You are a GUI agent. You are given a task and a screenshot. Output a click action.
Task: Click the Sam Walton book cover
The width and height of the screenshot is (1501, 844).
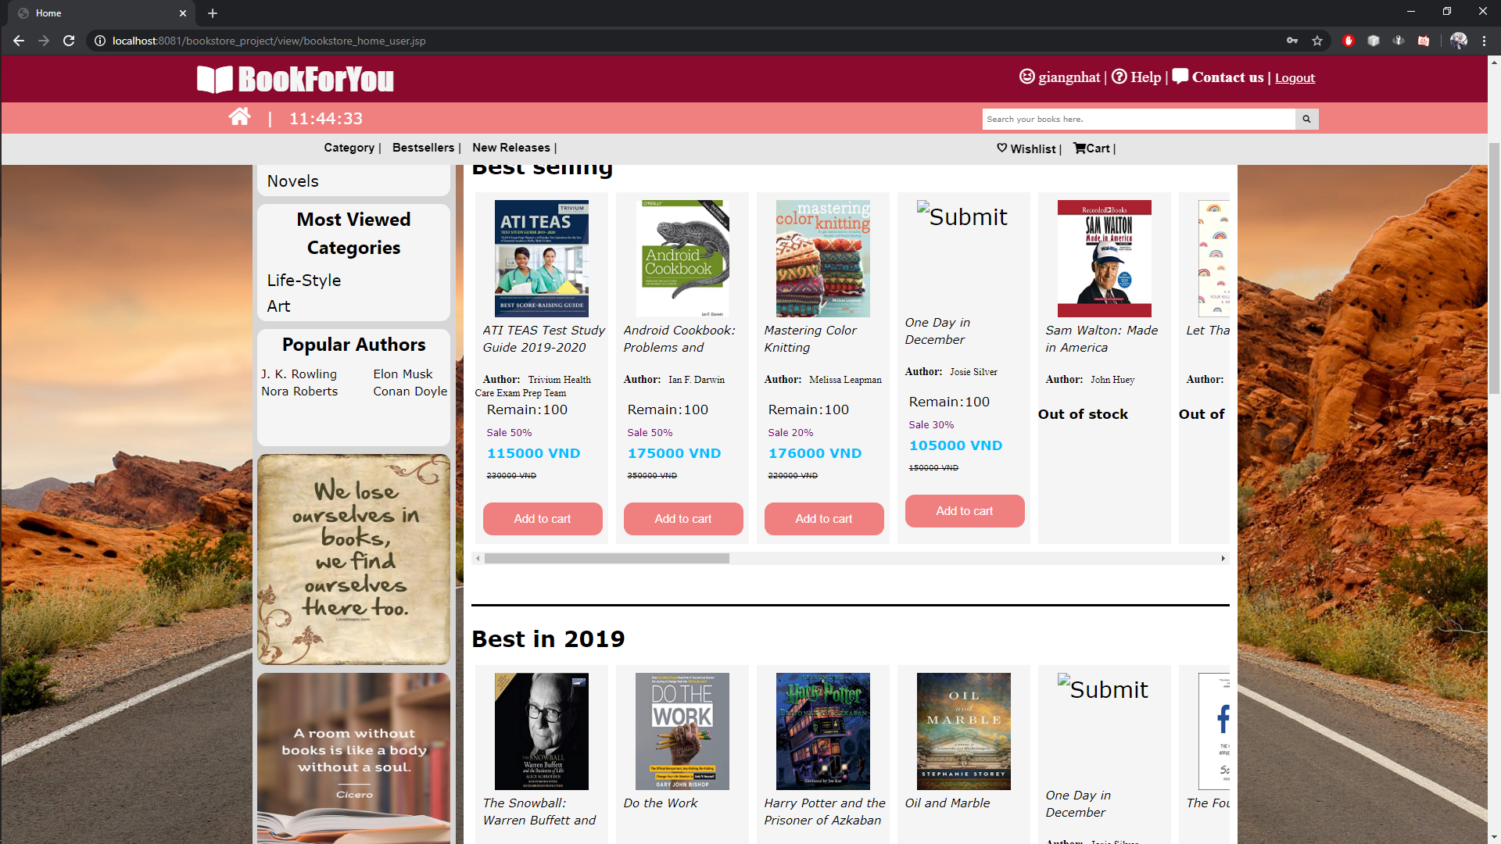pos(1104,258)
